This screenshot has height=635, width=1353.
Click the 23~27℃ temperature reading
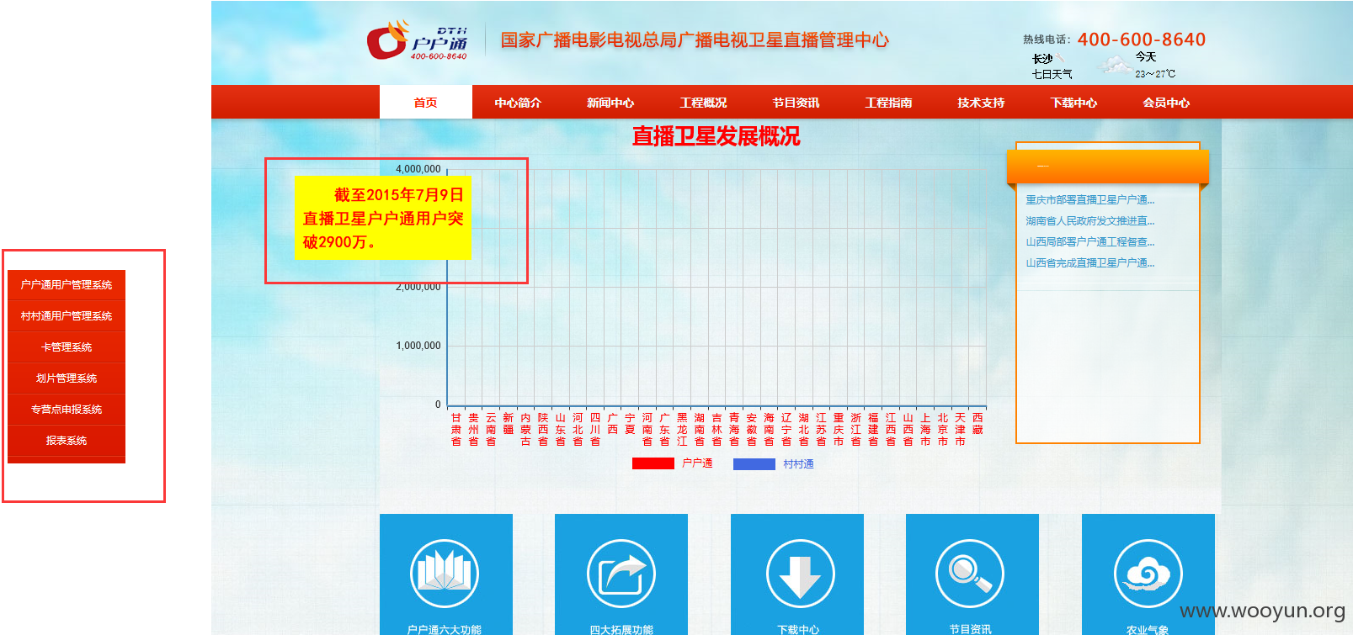click(x=1155, y=74)
